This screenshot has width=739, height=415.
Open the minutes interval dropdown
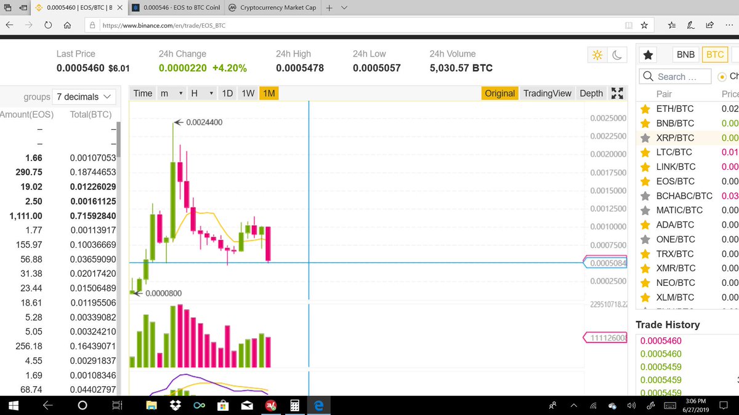[172, 93]
